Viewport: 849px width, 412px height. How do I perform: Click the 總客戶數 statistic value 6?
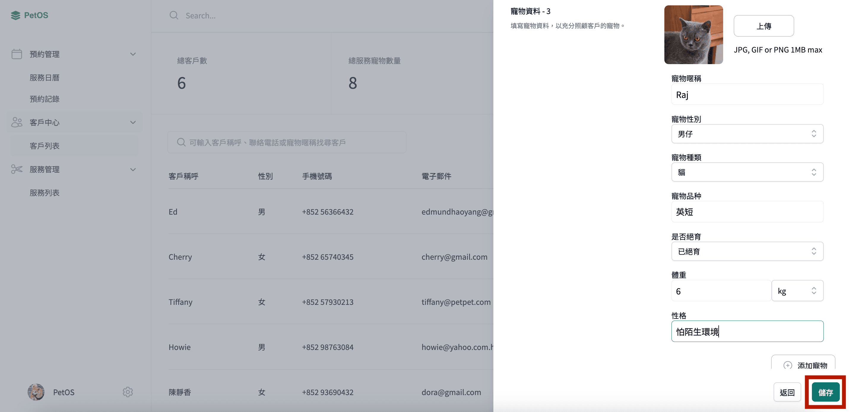(182, 83)
